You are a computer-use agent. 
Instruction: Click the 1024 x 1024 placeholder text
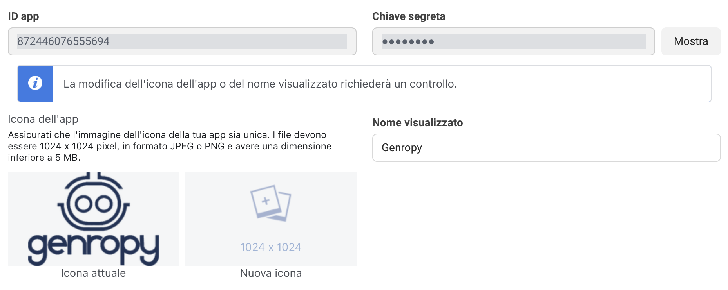271,247
